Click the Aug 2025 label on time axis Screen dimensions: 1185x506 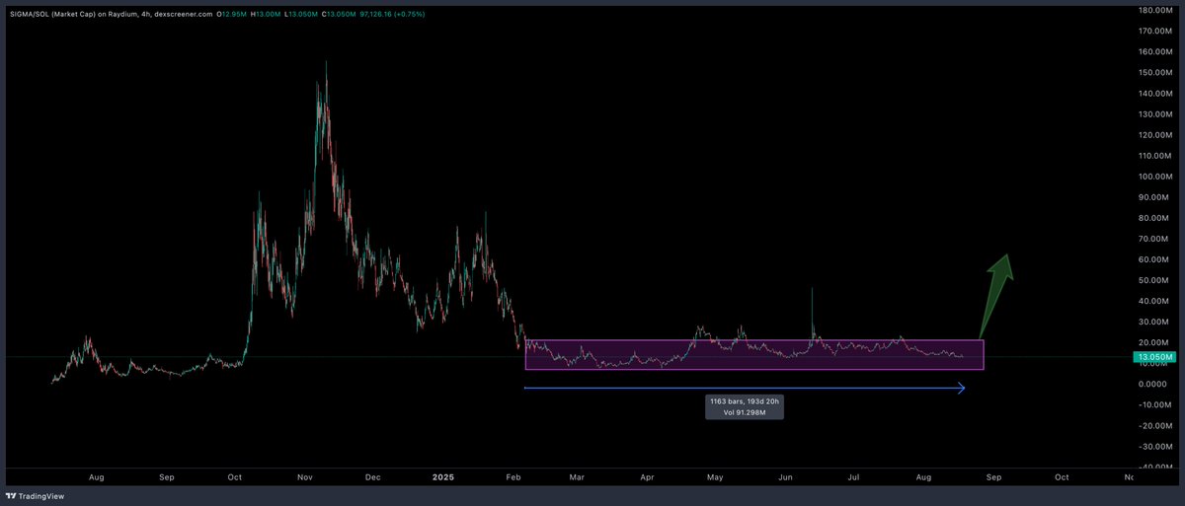click(923, 476)
